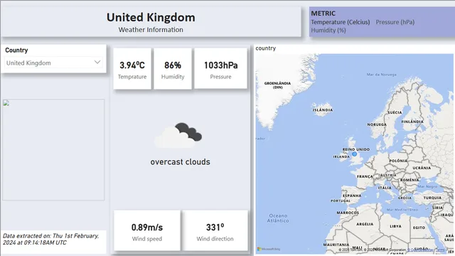
Task: Click the SUÉCIA label on map
Action: [x=395, y=112]
